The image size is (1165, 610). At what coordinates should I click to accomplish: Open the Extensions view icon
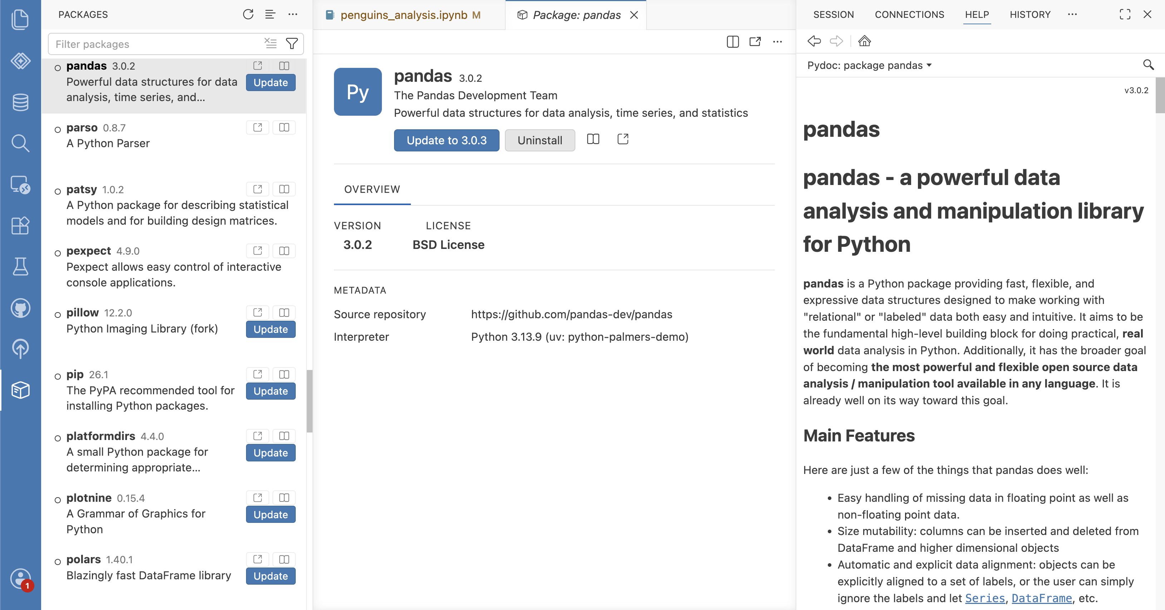[x=20, y=225]
